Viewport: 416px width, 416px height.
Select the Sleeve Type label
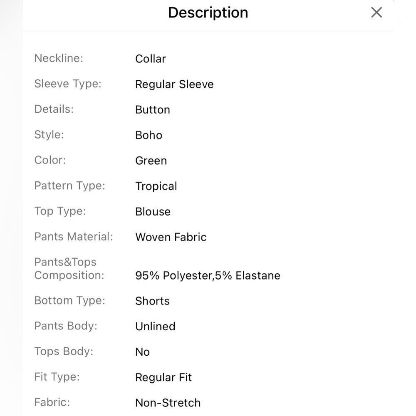click(68, 84)
